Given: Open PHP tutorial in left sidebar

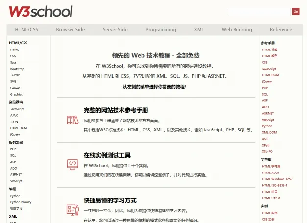Looking at the screenshot, I should click(13, 149).
